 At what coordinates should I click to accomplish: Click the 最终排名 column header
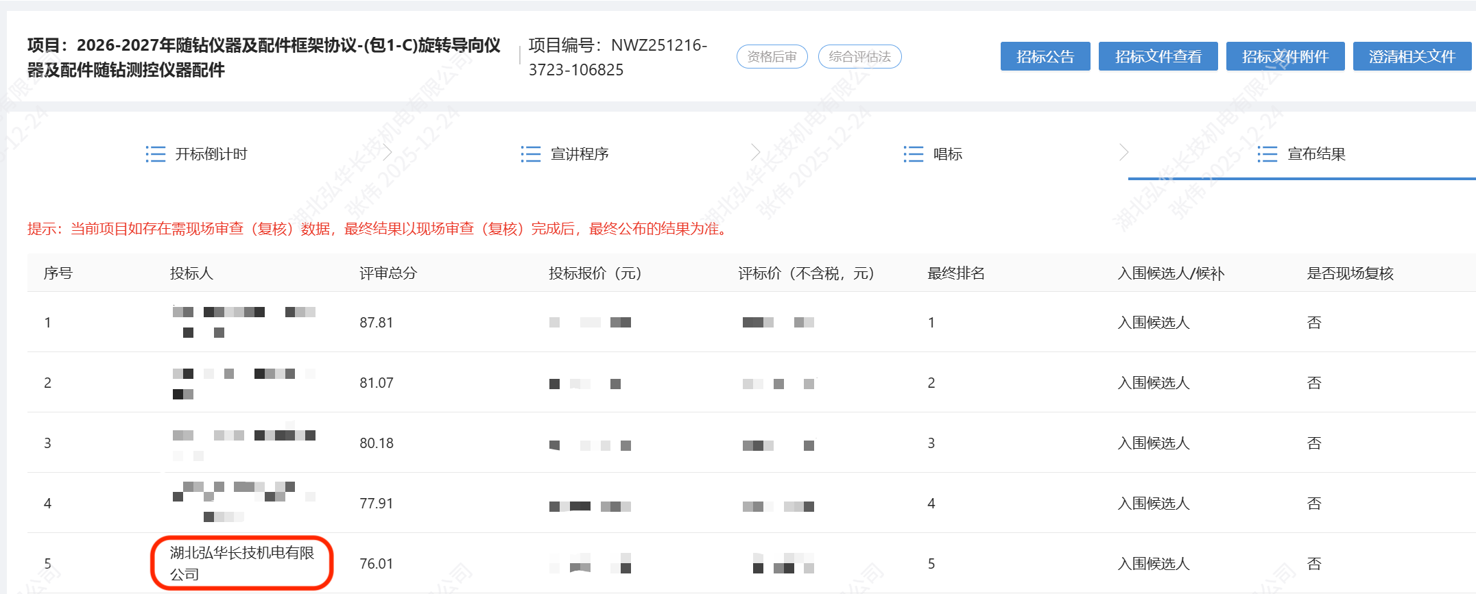(x=955, y=273)
